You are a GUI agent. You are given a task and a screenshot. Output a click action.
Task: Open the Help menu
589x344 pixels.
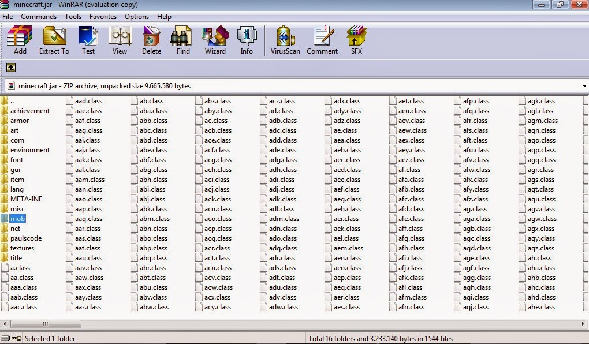[x=164, y=17]
